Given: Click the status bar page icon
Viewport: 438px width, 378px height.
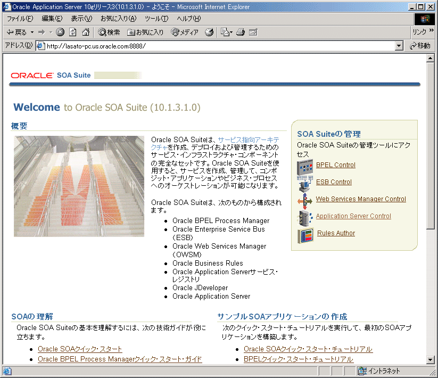Looking at the screenshot, I should tap(7, 371).
